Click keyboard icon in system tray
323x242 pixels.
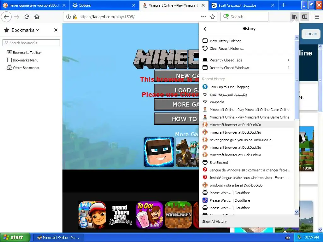coord(288,238)
